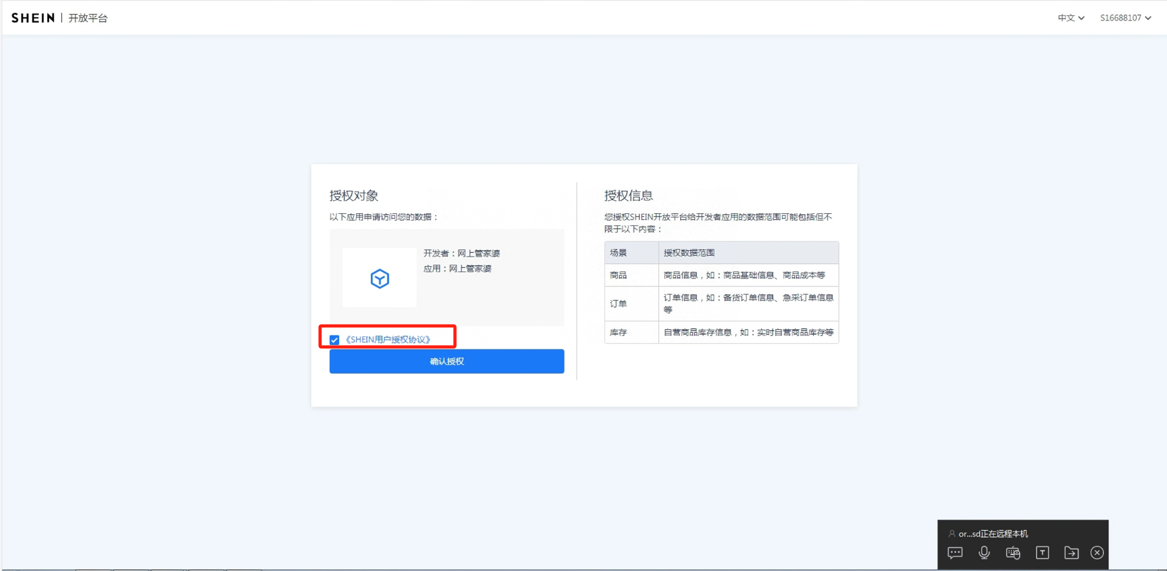Open the 《SHEIN用户授权协议》 link
This screenshot has height=571, width=1167.
click(388, 339)
